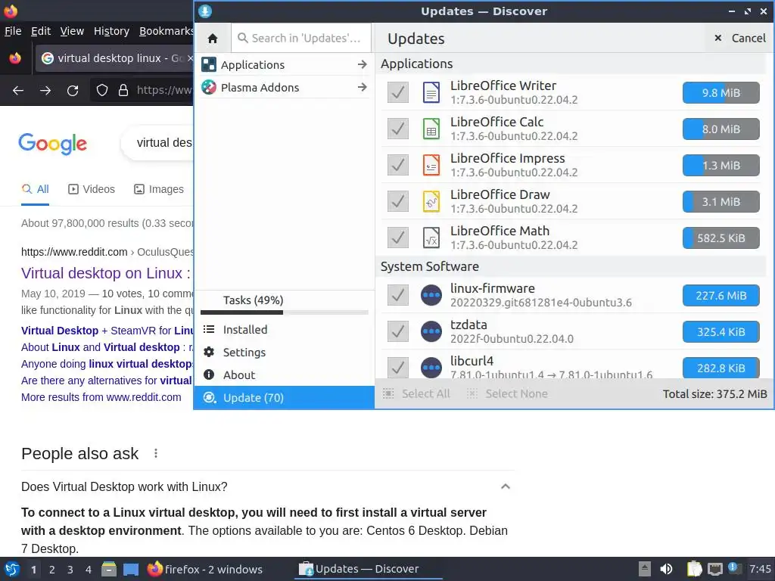Close the virtual desktop linux Firefox tab

pos(190,58)
